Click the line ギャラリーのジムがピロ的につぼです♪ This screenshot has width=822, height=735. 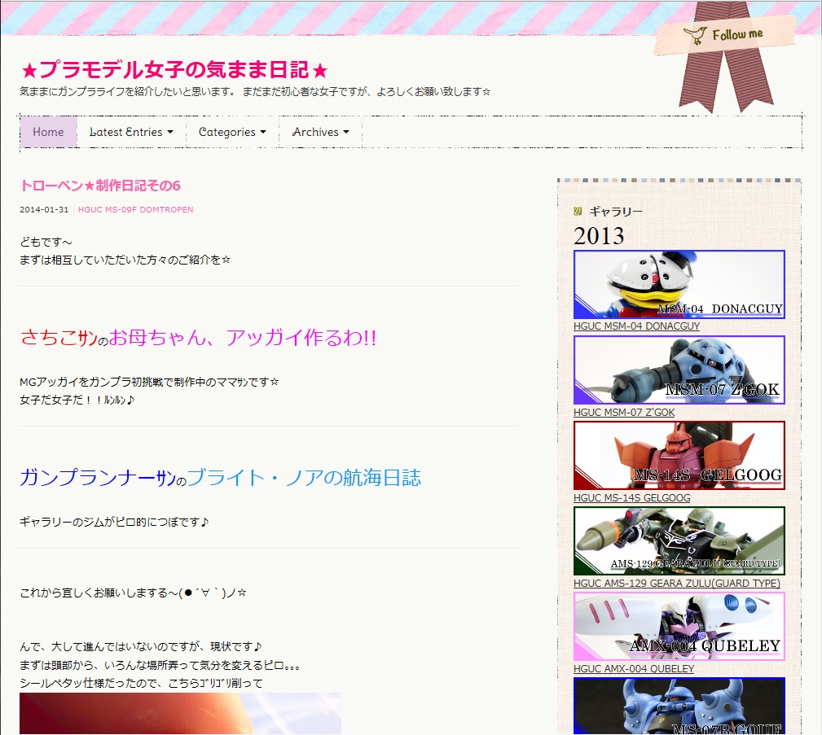pyautogui.click(x=114, y=522)
